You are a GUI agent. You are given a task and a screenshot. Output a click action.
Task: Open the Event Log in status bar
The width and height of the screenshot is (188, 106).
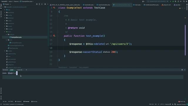[182, 102]
